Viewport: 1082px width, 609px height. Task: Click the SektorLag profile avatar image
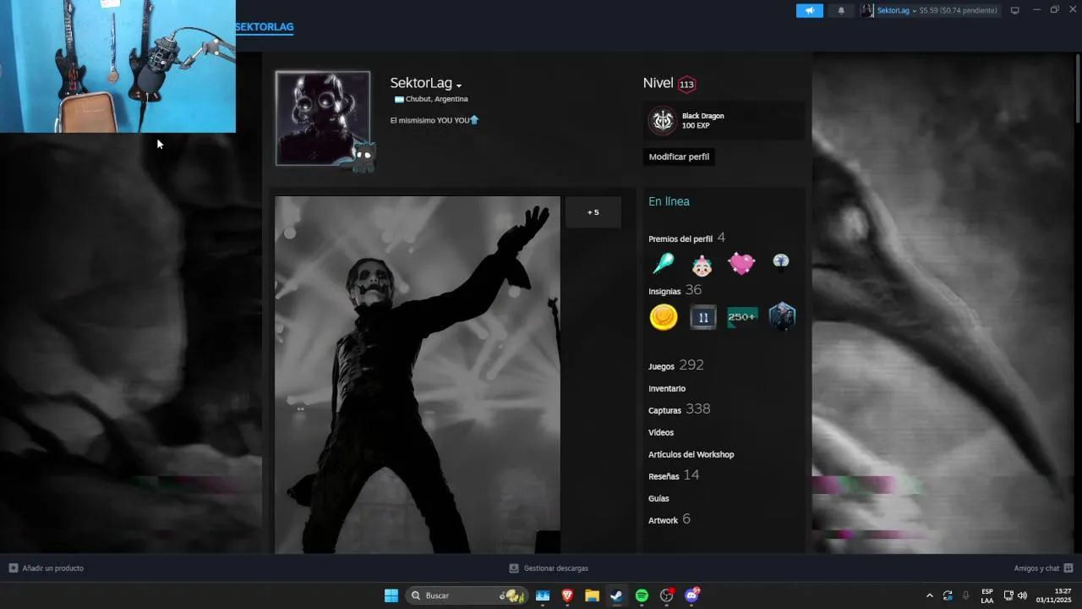coord(323,118)
